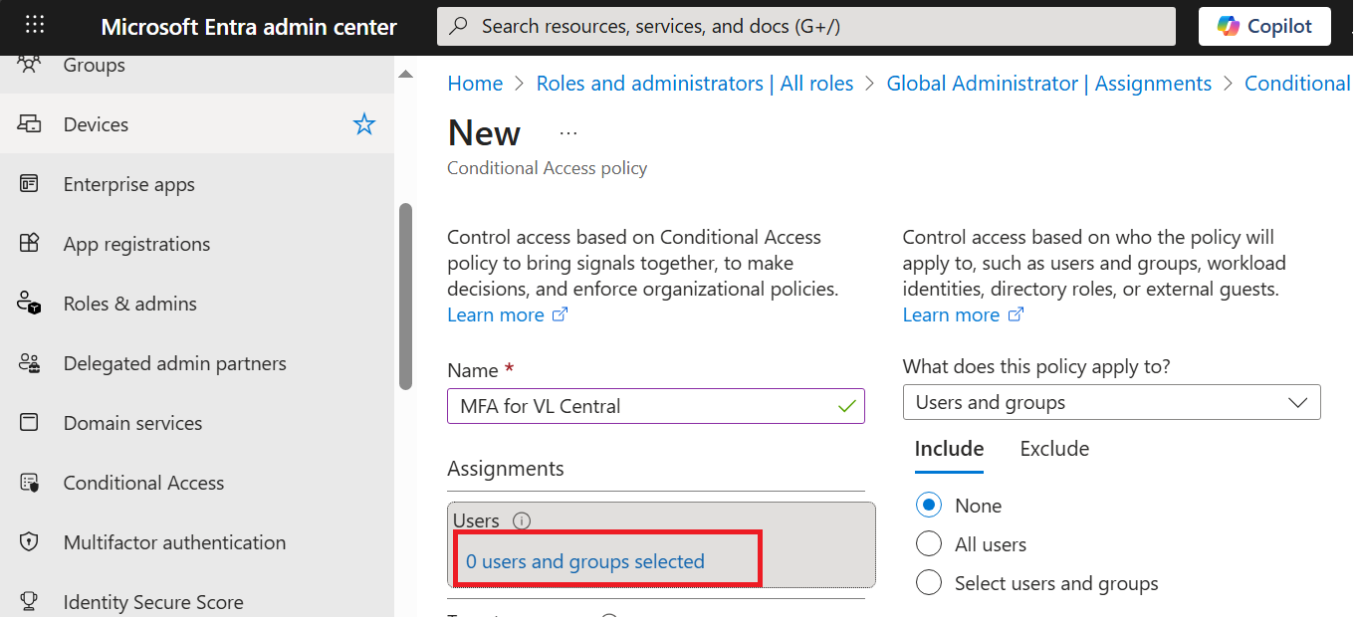Image resolution: width=1358 pixels, height=620 pixels.
Task: Open the Conditional breadcrumb link
Action: (x=1297, y=84)
